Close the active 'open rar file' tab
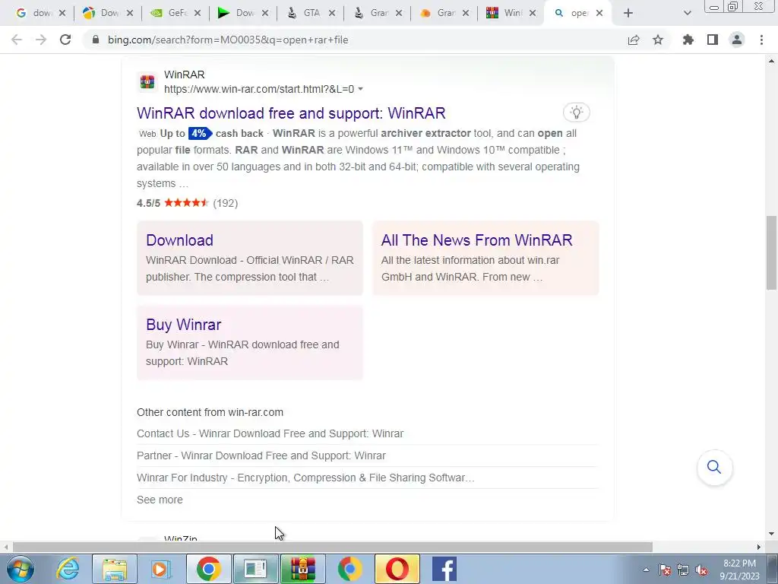Viewport: 778px width, 584px height. point(599,14)
